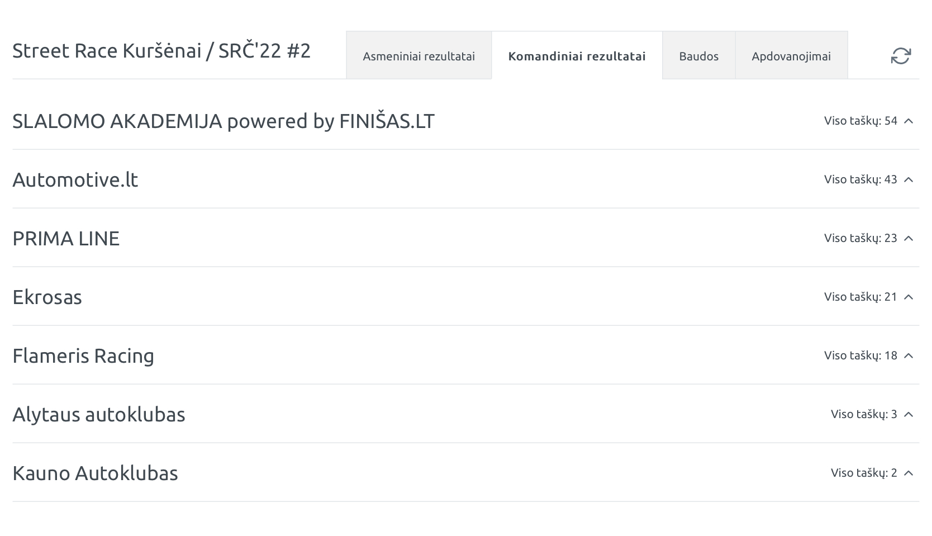Click the SLALOMO AKADEMIJA team name

(x=224, y=121)
